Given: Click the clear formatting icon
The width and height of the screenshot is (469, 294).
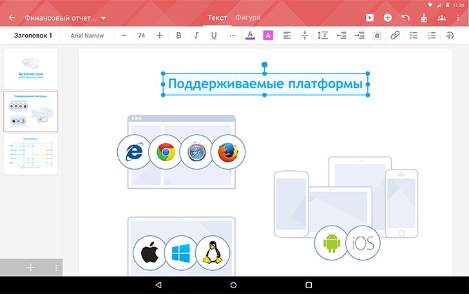Looking at the screenshot, I should (450, 35).
